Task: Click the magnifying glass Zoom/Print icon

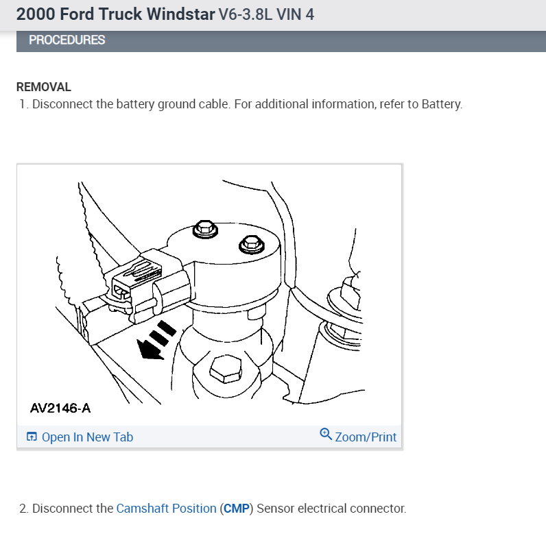Action: 326,434
